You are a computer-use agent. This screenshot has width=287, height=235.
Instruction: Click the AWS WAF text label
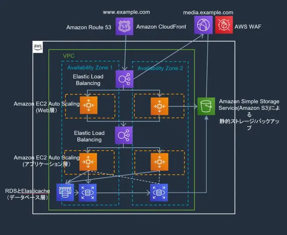point(248,27)
